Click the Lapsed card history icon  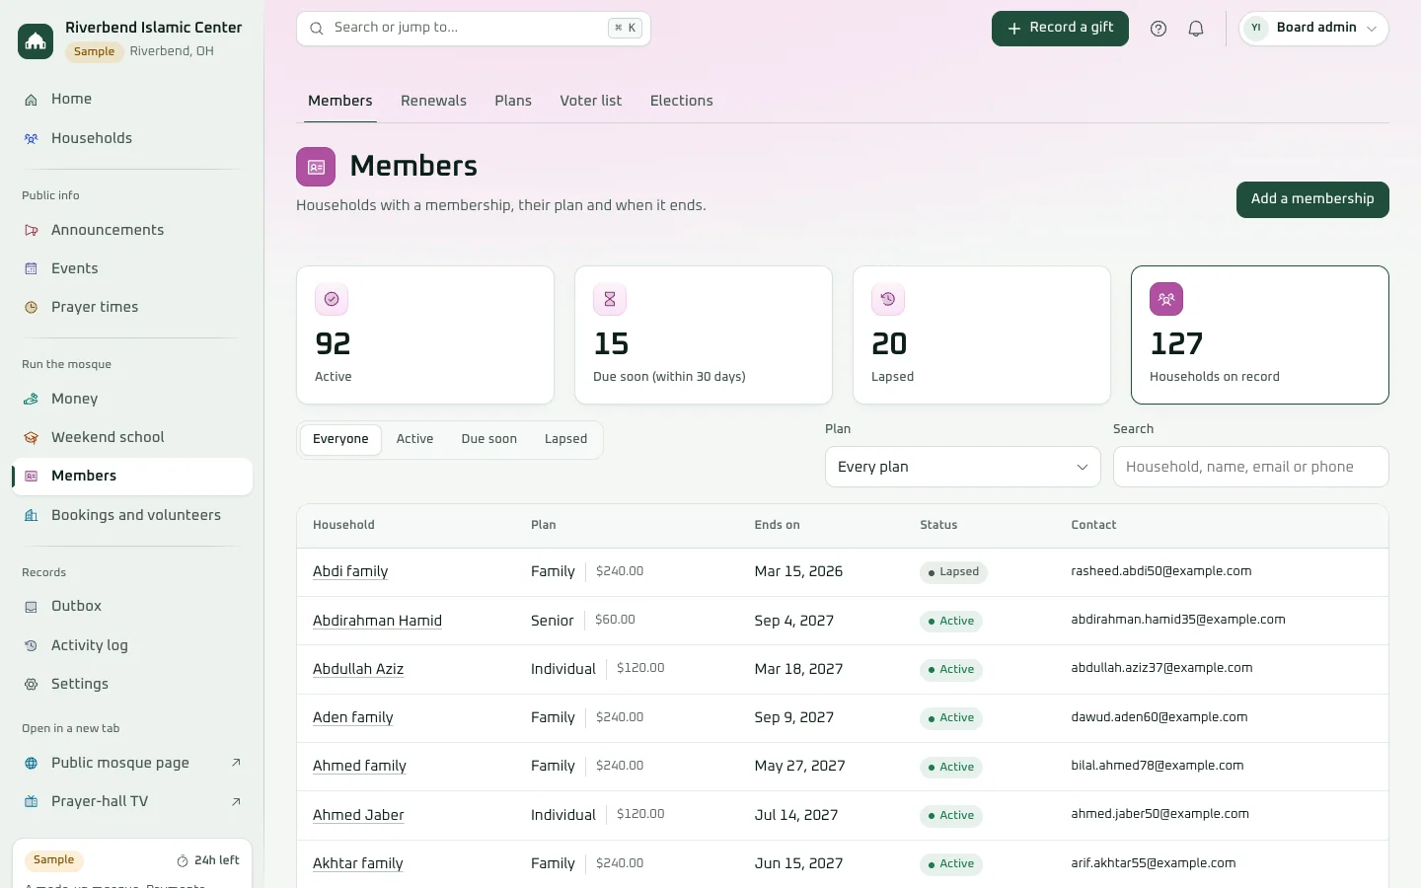click(x=888, y=299)
